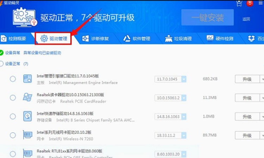Click 升级 for Realtek读卡器驱动
The height and width of the screenshot is (158, 264).
click(x=247, y=98)
